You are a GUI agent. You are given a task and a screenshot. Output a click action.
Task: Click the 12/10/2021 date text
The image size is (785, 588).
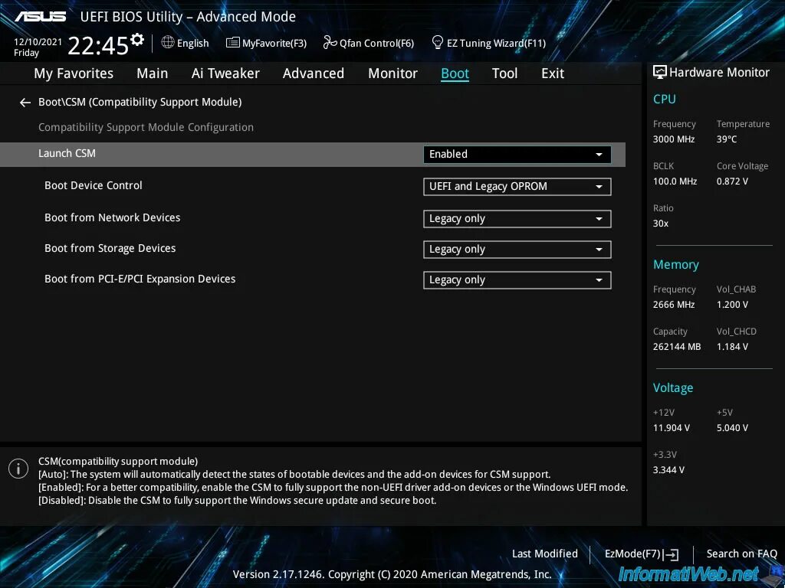[x=38, y=42]
